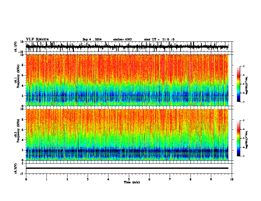Click the ch.3 flat voltage line
This screenshot has width=261, height=201.
click(127, 168)
